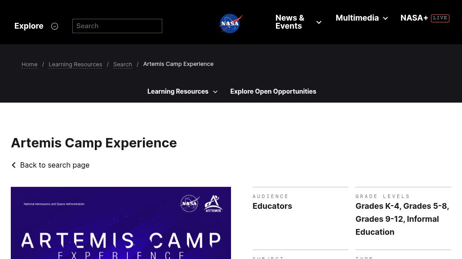The image size is (462, 259).
Task: Go to Home breadcrumb link
Action: (30, 65)
